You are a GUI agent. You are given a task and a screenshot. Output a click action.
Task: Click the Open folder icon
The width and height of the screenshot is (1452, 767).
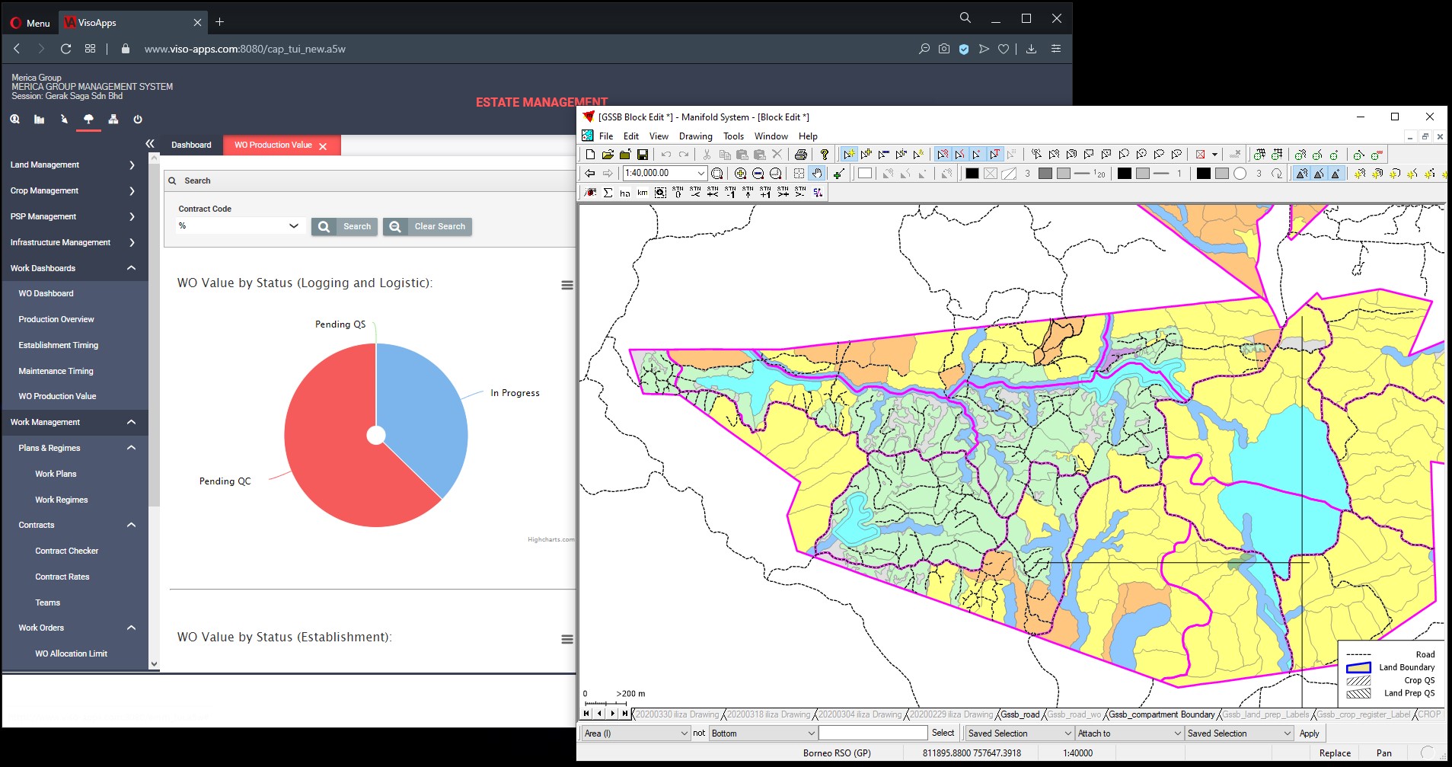tap(608, 155)
